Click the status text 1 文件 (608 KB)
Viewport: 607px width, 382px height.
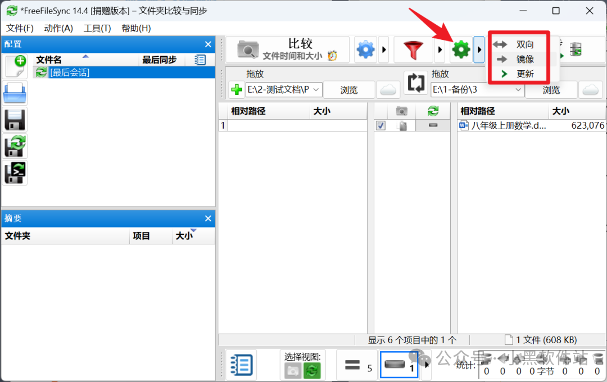pos(546,340)
